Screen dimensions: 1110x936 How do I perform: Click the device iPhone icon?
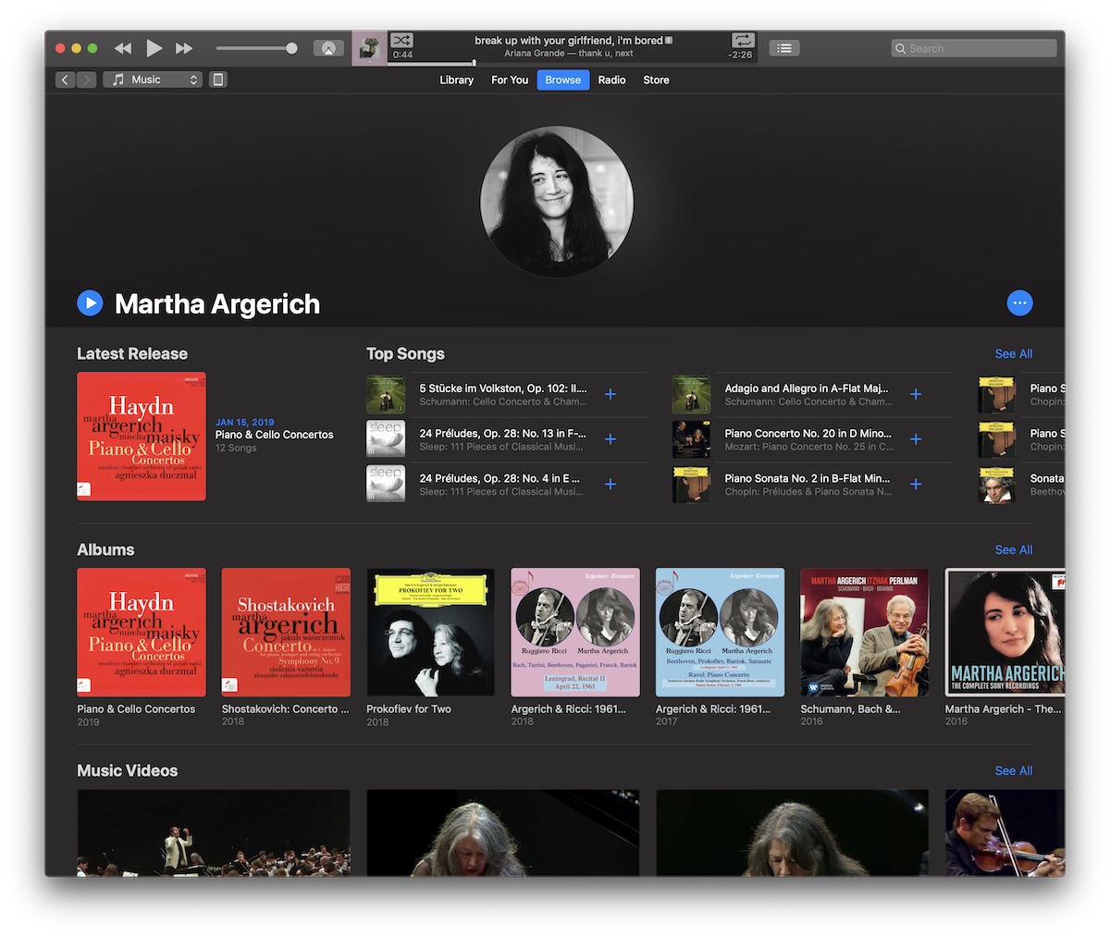tap(218, 80)
